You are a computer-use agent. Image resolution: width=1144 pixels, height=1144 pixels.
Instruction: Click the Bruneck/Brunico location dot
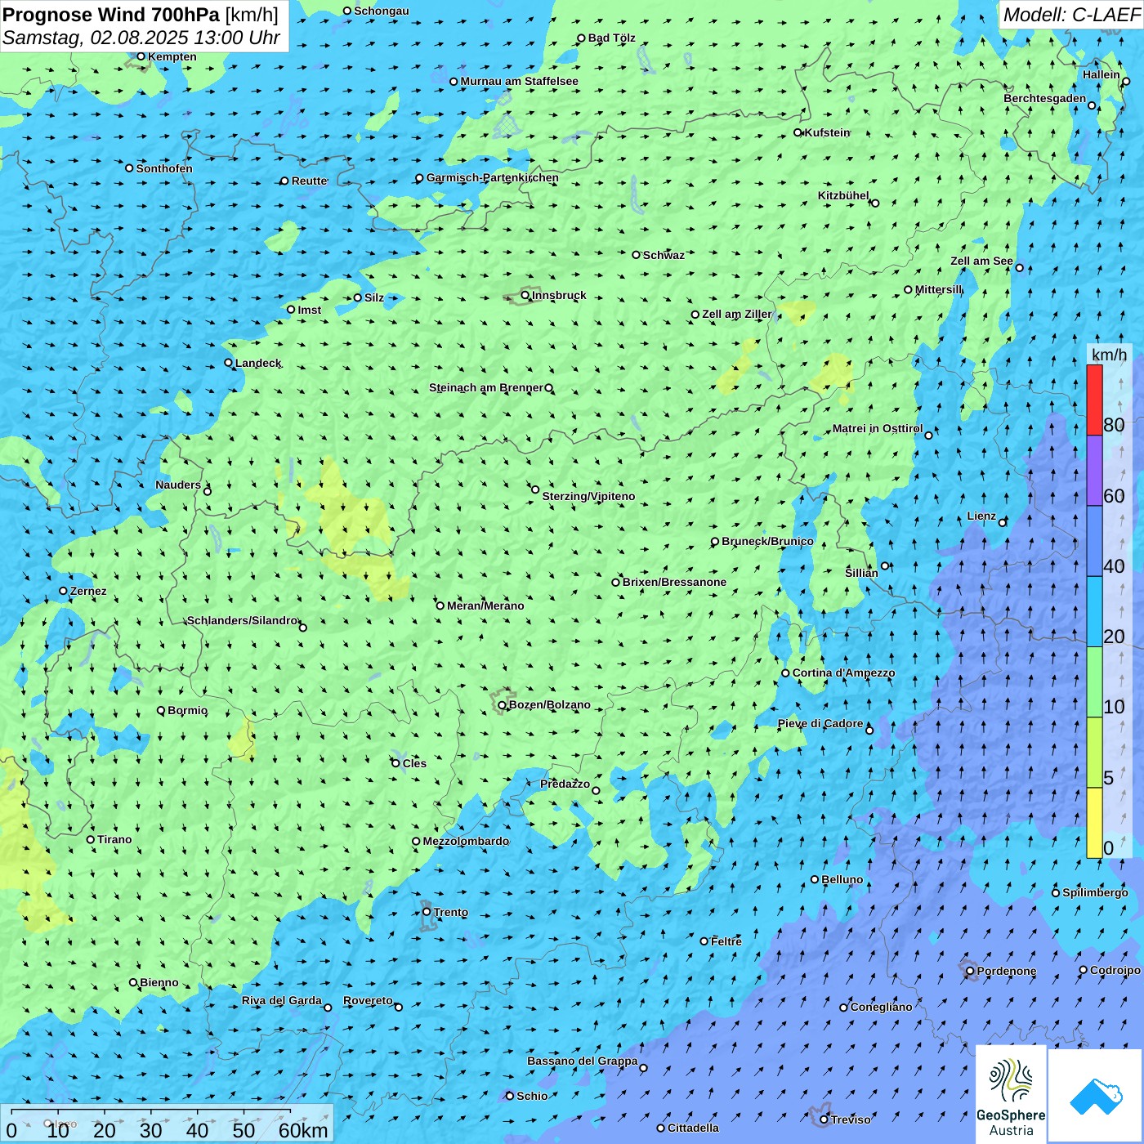click(x=715, y=541)
